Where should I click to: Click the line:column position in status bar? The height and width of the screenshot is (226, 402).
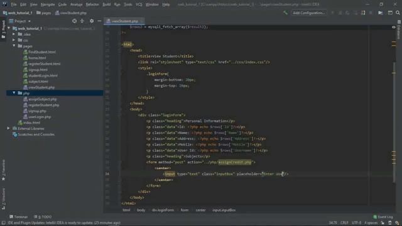[333, 223]
